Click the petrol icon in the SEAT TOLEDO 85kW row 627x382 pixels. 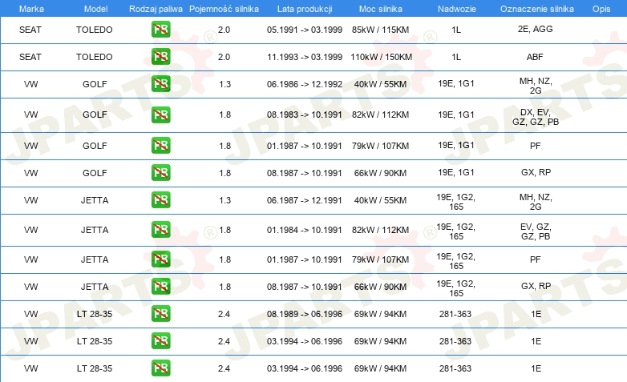pyautogui.click(x=160, y=30)
